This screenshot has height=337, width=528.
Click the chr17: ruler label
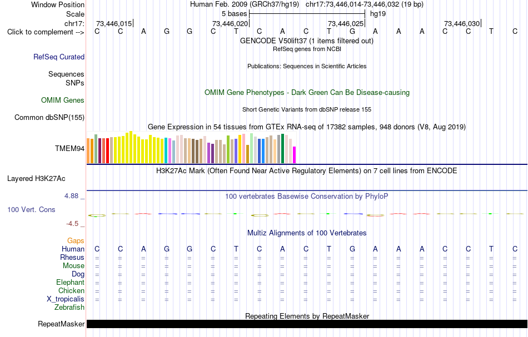(74, 23)
